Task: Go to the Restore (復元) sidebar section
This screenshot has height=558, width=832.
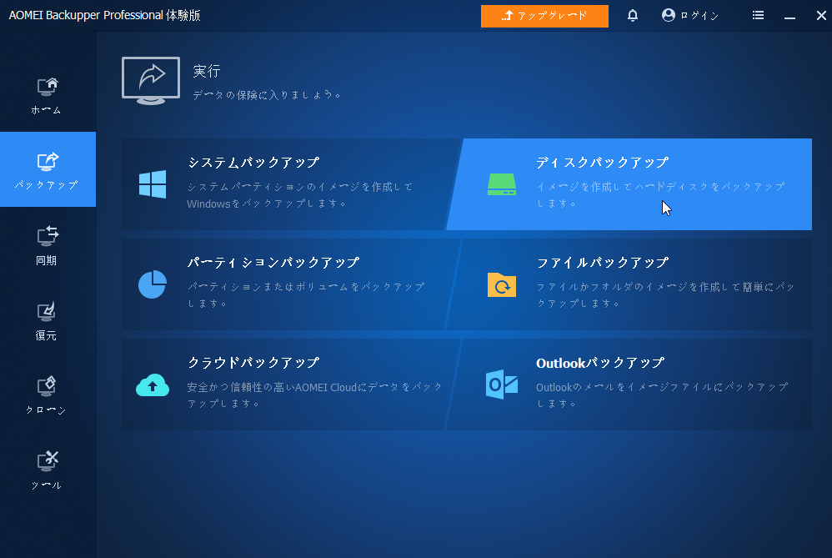Action: (48, 320)
